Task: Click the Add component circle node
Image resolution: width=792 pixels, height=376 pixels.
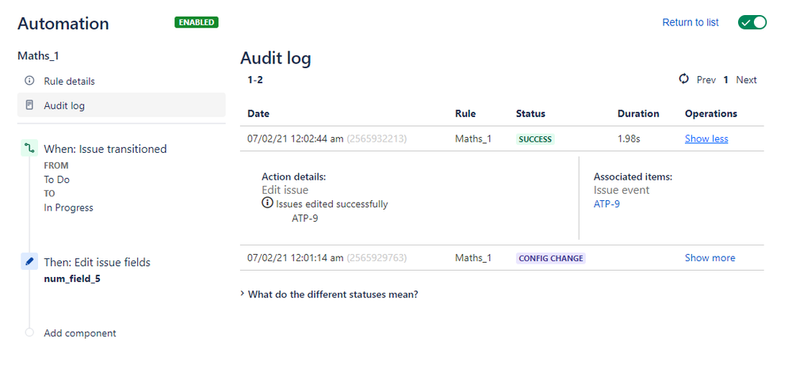Action: pos(29,332)
